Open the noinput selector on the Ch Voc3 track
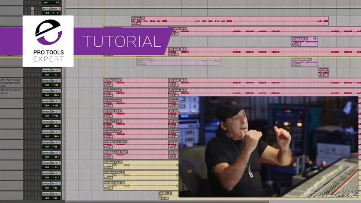 coord(46,81)
